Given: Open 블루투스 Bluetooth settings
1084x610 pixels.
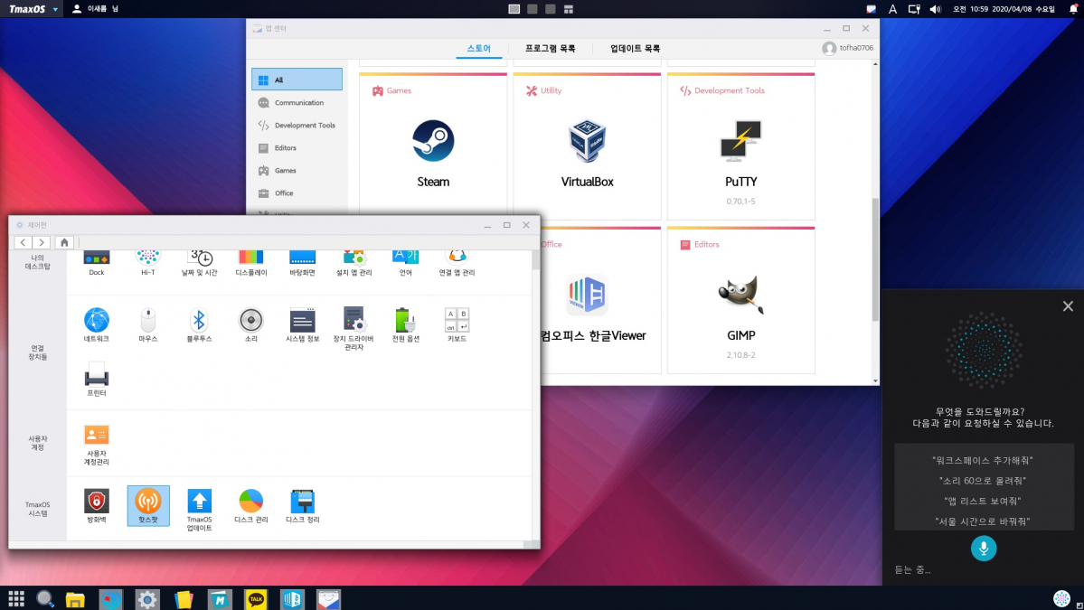Looking at the screenshot, I should pos(199,322).
